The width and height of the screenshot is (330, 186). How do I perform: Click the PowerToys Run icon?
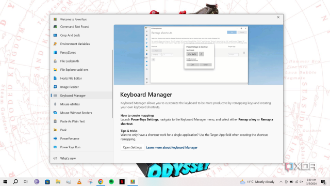click(x=55, y=147)
